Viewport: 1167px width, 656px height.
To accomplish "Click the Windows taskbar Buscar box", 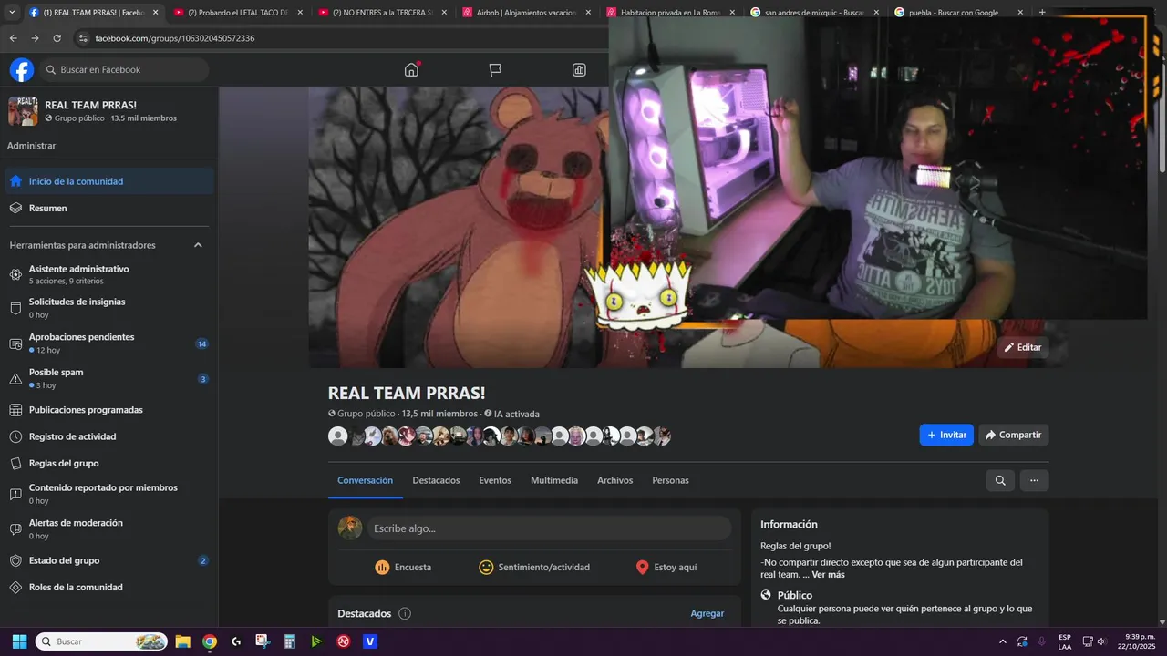I will point(101,641).
